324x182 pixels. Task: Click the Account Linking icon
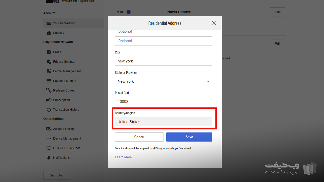(x=49, y=129)
